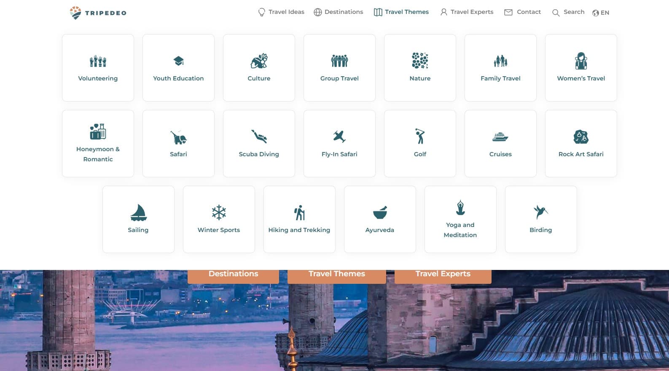Click the Hiking and Trekking hiker icon
Image resolution: width=669 pixels, height=371 pixels.
(x=299, y=213)
